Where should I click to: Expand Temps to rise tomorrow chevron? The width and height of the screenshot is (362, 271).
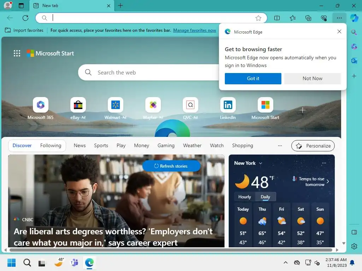click(x=328, y=182)
